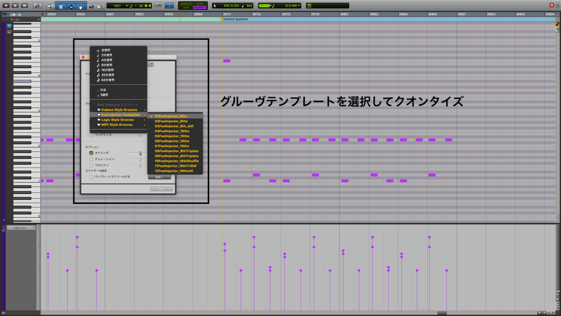Click the green MIDI keyboard status icon
Image resolution: width=561 pixels, height=316 pixels.
pyautogui.click(x=309, y=6)
